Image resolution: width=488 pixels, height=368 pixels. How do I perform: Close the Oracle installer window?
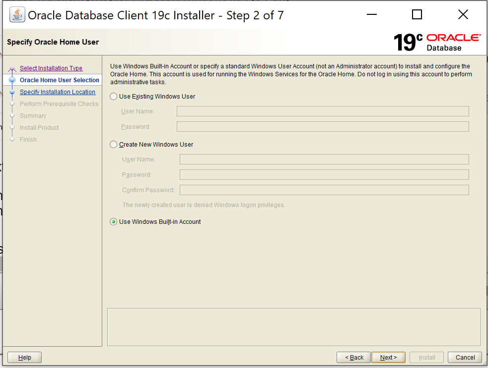pyautogui.click(x=463, y=15)
